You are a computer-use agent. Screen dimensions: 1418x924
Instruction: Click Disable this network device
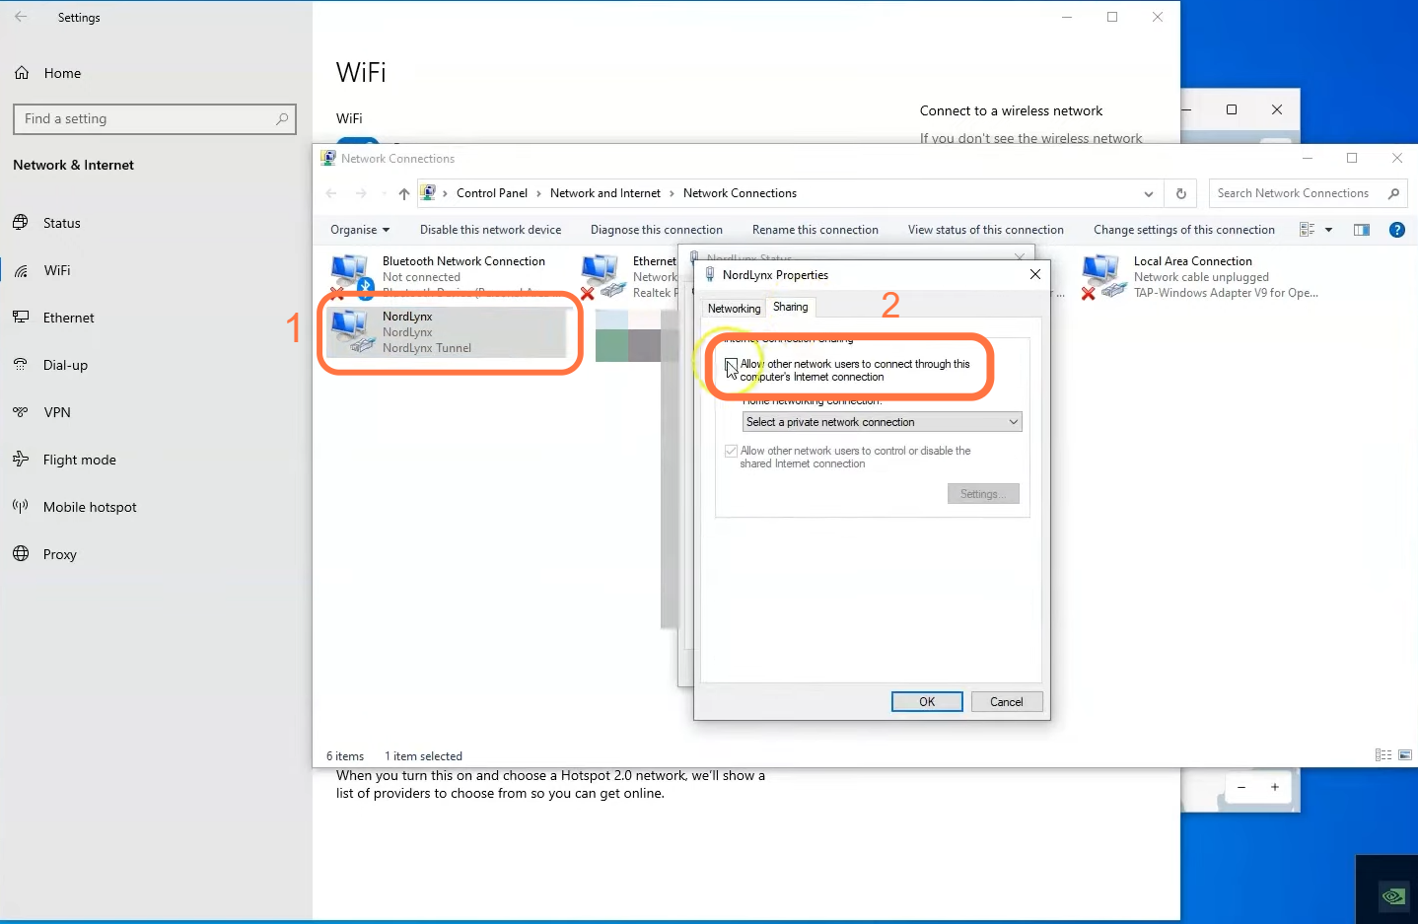coord(490,230)
